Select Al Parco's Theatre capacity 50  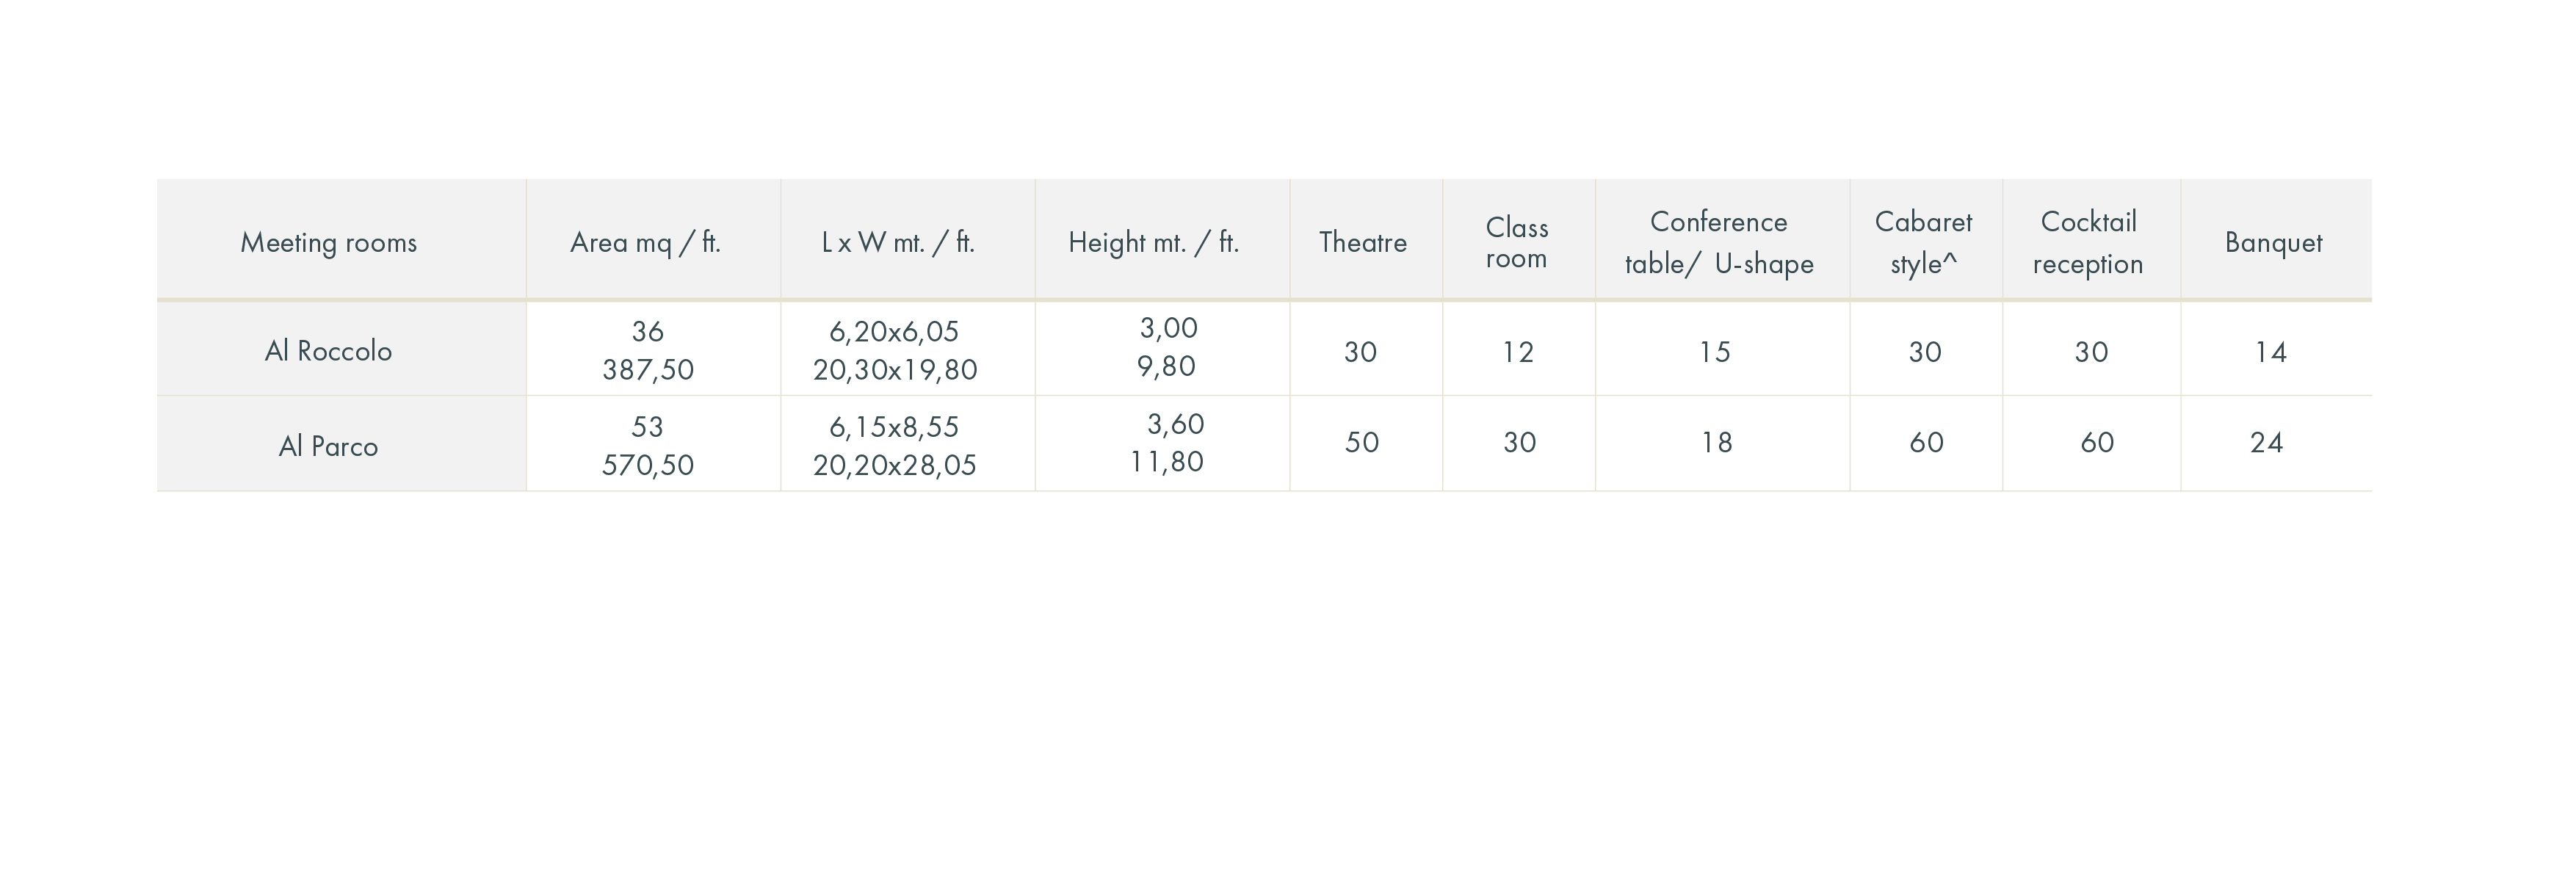tap(1362, 443)
